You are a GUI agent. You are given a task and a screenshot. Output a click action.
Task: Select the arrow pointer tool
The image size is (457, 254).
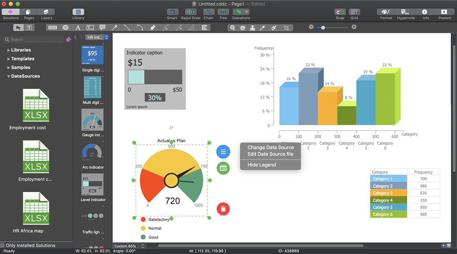tap(19, 28)
